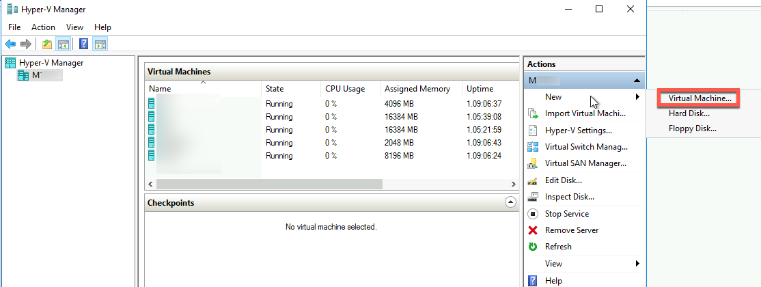Click the Back arrow toolbar icon

pos(10,44)
